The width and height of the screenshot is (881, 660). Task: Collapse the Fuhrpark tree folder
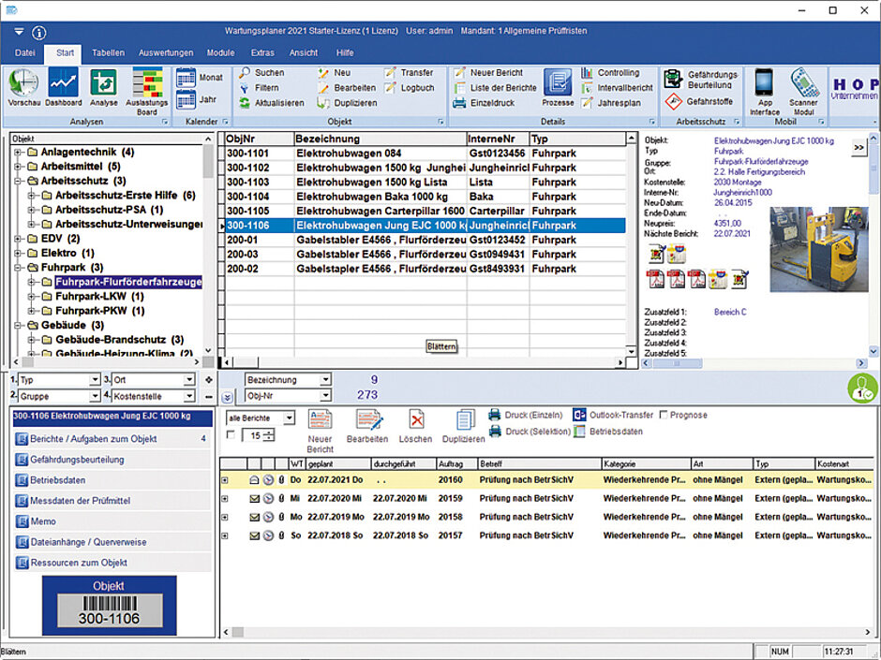[x=18, y=267]
